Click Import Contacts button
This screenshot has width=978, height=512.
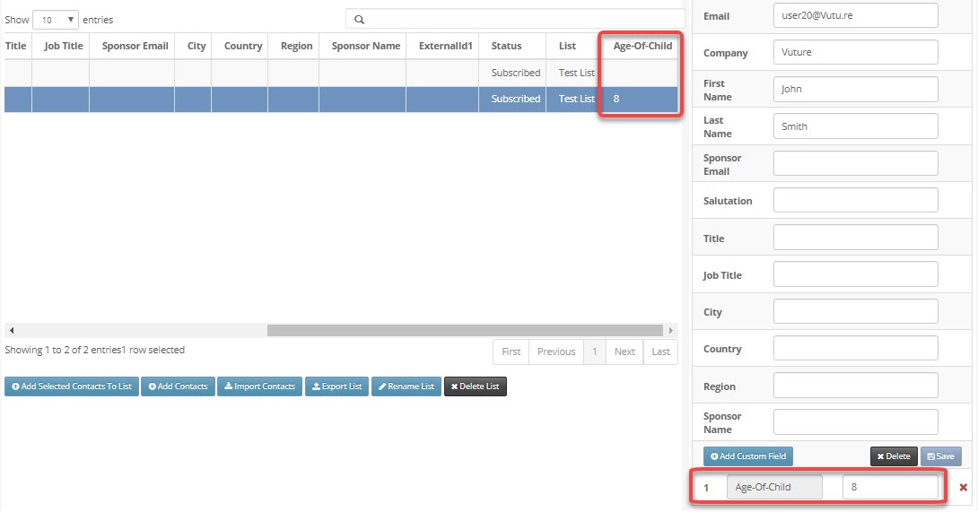pos(259,386)
